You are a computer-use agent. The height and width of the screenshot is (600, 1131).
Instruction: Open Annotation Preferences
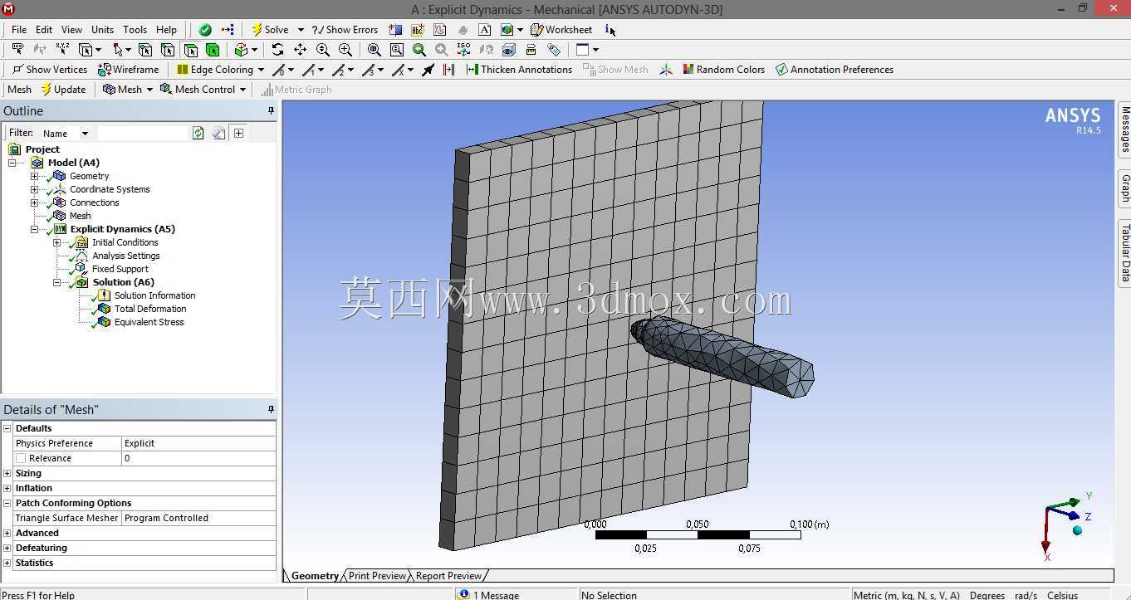pos(835,70)
